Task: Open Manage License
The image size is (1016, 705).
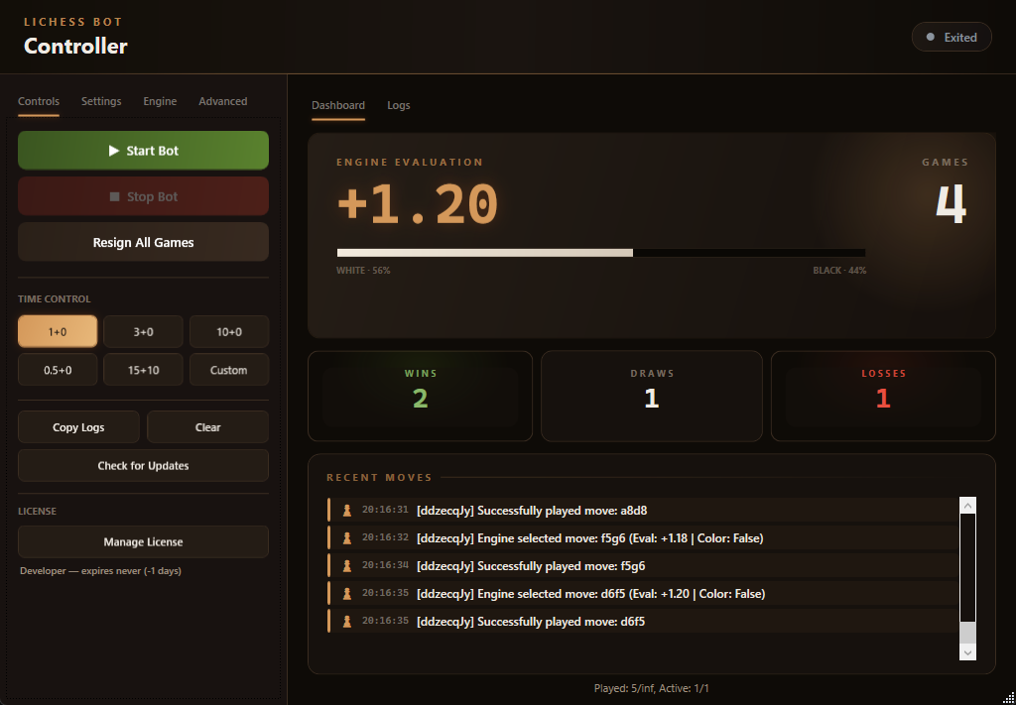Action: click(x=143, y=541)
